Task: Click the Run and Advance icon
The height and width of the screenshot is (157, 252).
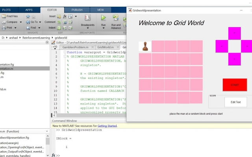Action: [116, 17]
